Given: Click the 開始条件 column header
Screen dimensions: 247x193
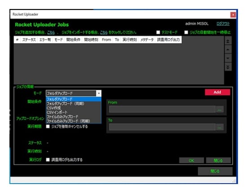Looking at the screenshot, I should pos(73,39).
